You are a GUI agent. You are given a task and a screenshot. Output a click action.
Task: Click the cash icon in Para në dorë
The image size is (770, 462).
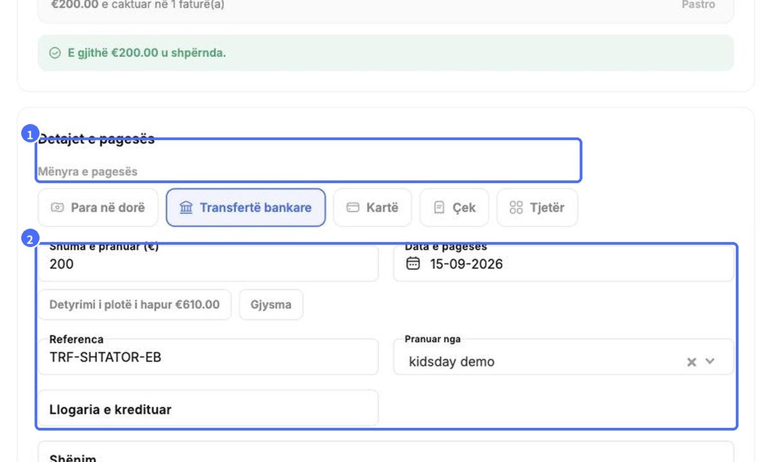(58, 207)
